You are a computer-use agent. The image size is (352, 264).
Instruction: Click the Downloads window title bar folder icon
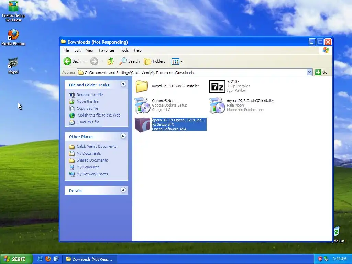(64, 42)
